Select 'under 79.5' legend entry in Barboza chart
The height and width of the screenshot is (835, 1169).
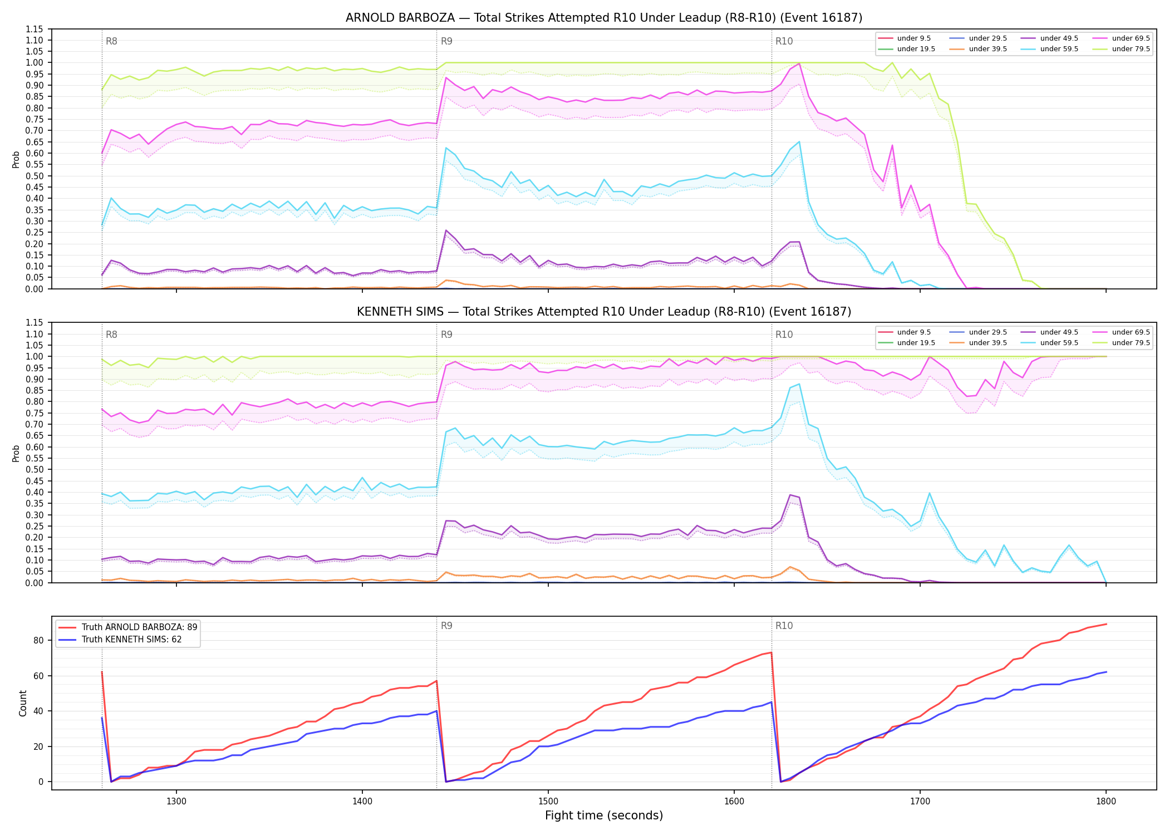point(1121,49)
